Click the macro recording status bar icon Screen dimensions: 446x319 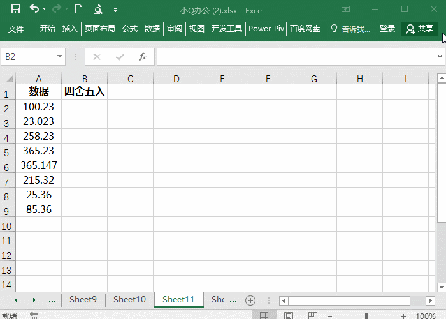(x=34, y=315)
